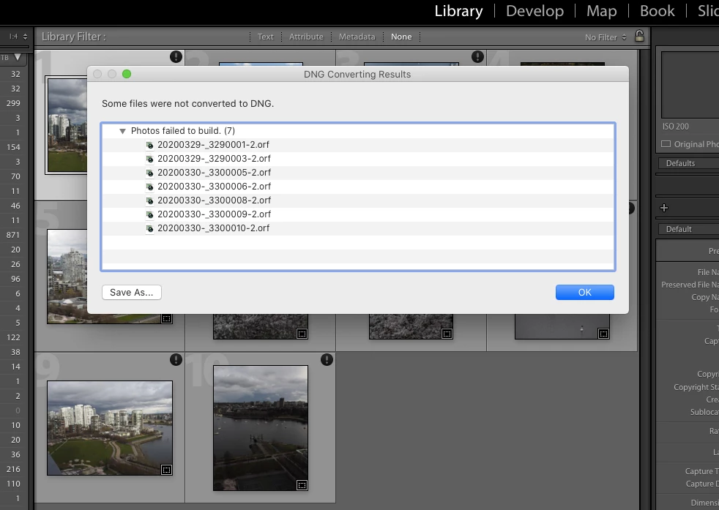
Task: Click the warning badge on photo 3
Action: (x=478, y=57)
